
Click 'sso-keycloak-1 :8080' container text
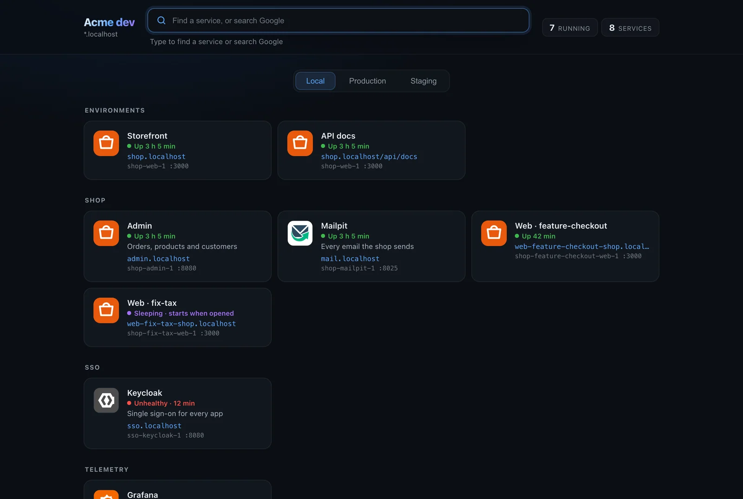pyautogui.click(x=165, y=435)
